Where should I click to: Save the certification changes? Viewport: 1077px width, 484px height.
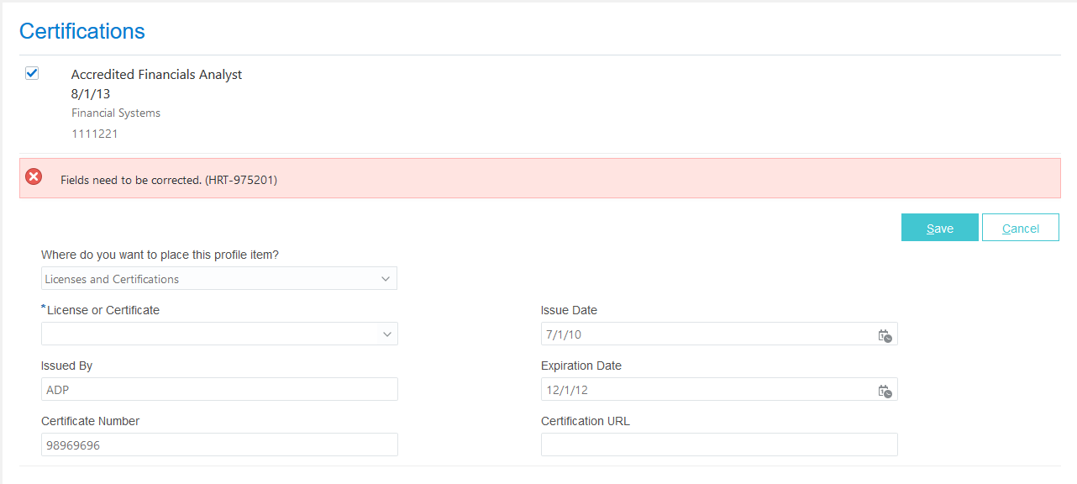click(939, 228)
